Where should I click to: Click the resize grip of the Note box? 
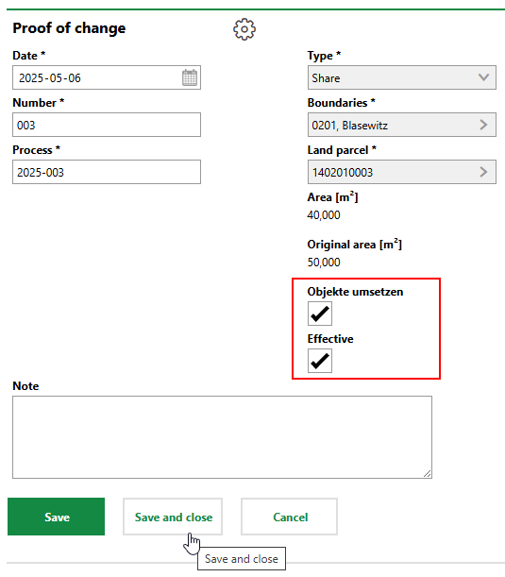tap(427, 474)
